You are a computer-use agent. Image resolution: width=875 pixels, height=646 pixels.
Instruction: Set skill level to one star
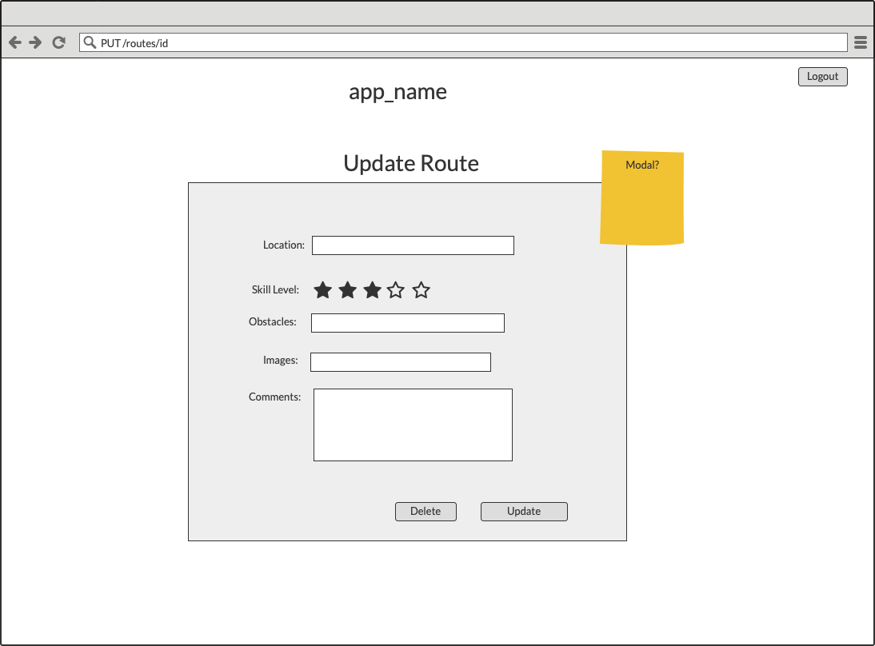click(322, 290)
